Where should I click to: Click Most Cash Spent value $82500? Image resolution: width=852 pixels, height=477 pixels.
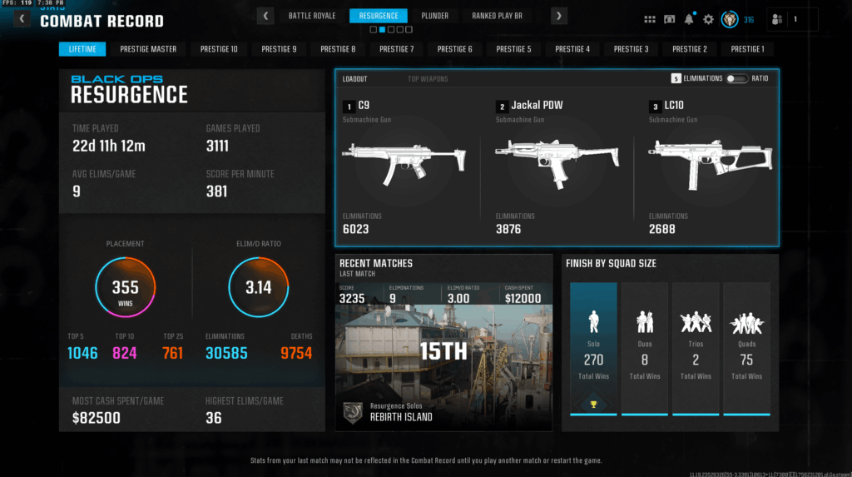click(x=97, y=418)
